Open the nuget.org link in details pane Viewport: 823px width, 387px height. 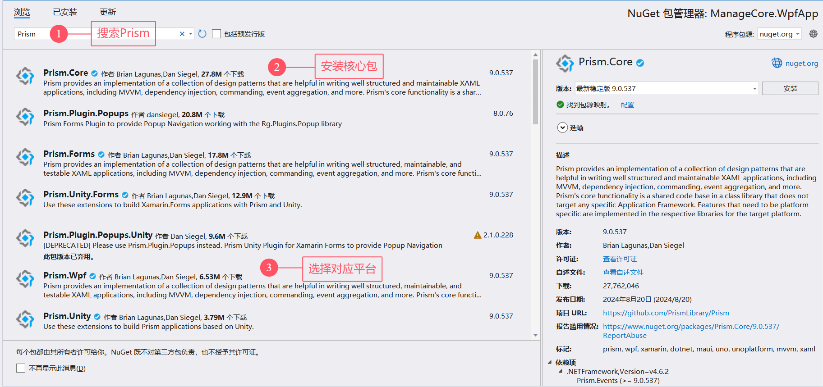click(802, 63)
